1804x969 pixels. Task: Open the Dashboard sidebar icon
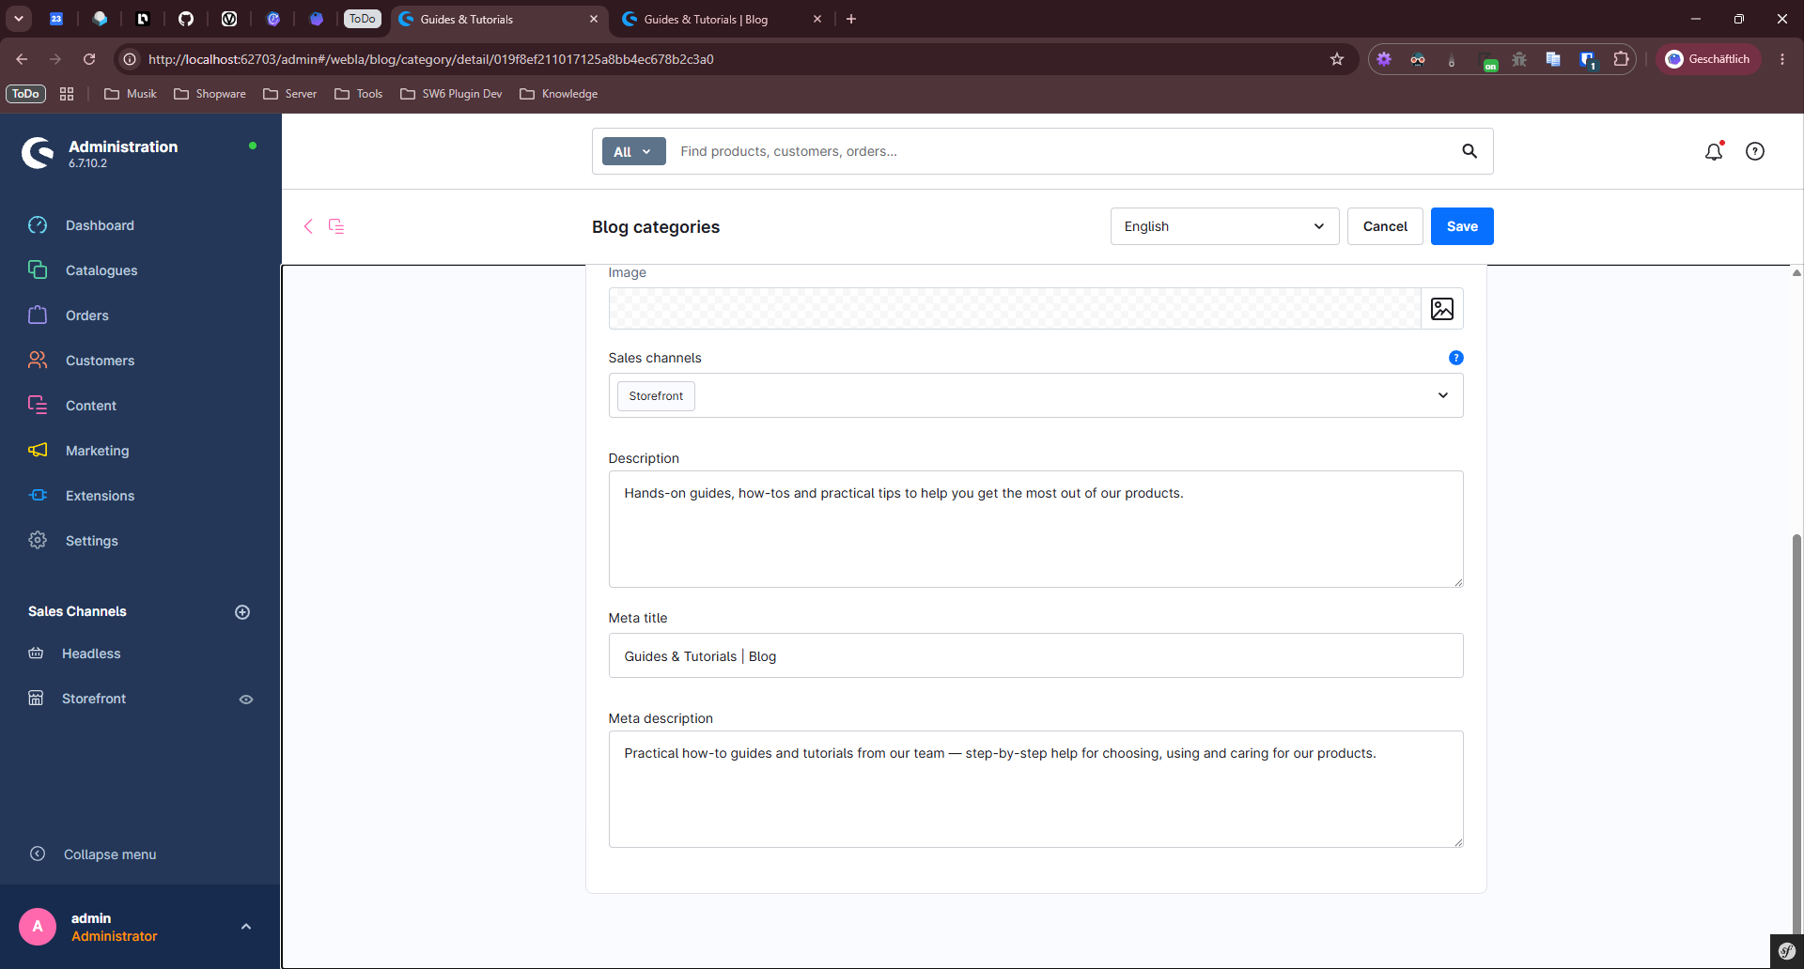38,225
